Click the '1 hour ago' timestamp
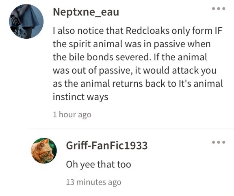Viewport: 234px width, 196px height. (72, 115)
